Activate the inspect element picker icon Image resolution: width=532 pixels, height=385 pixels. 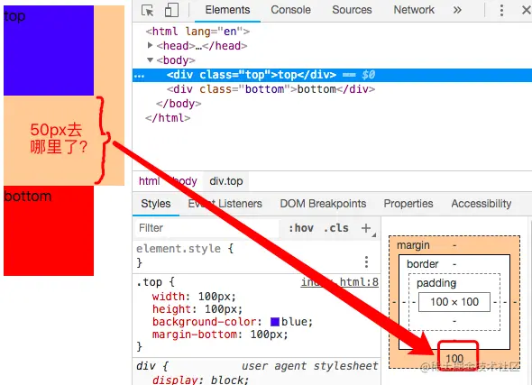point(147,10)
